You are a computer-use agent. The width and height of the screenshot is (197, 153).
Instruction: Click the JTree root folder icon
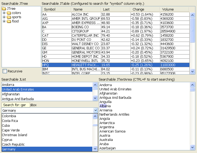coord(4,8)
